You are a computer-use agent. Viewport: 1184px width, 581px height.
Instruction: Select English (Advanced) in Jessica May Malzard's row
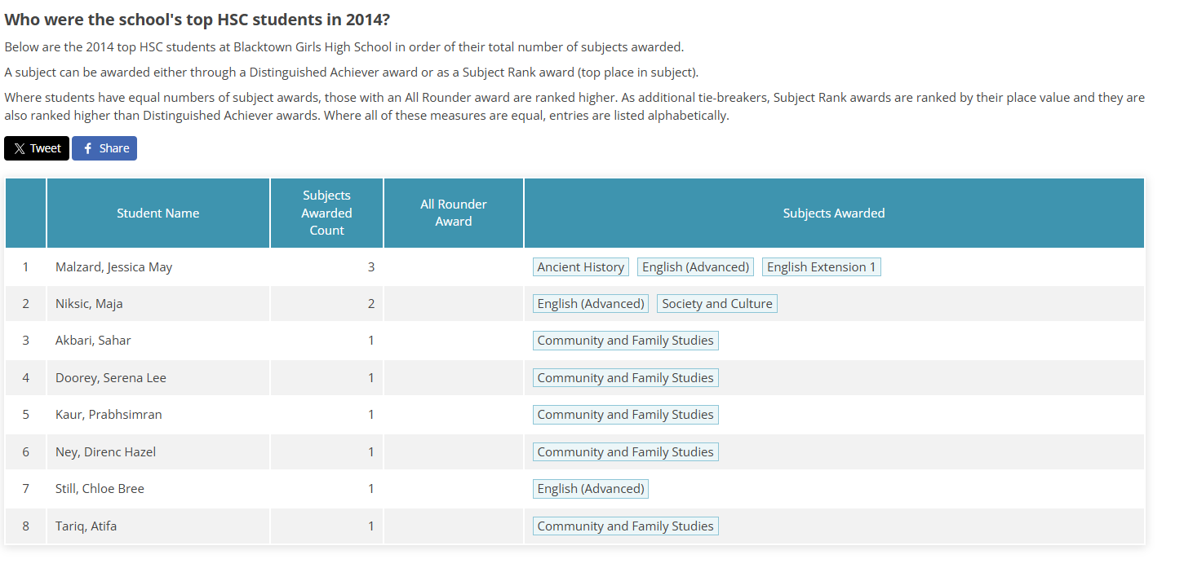click(x=695, y=267)
